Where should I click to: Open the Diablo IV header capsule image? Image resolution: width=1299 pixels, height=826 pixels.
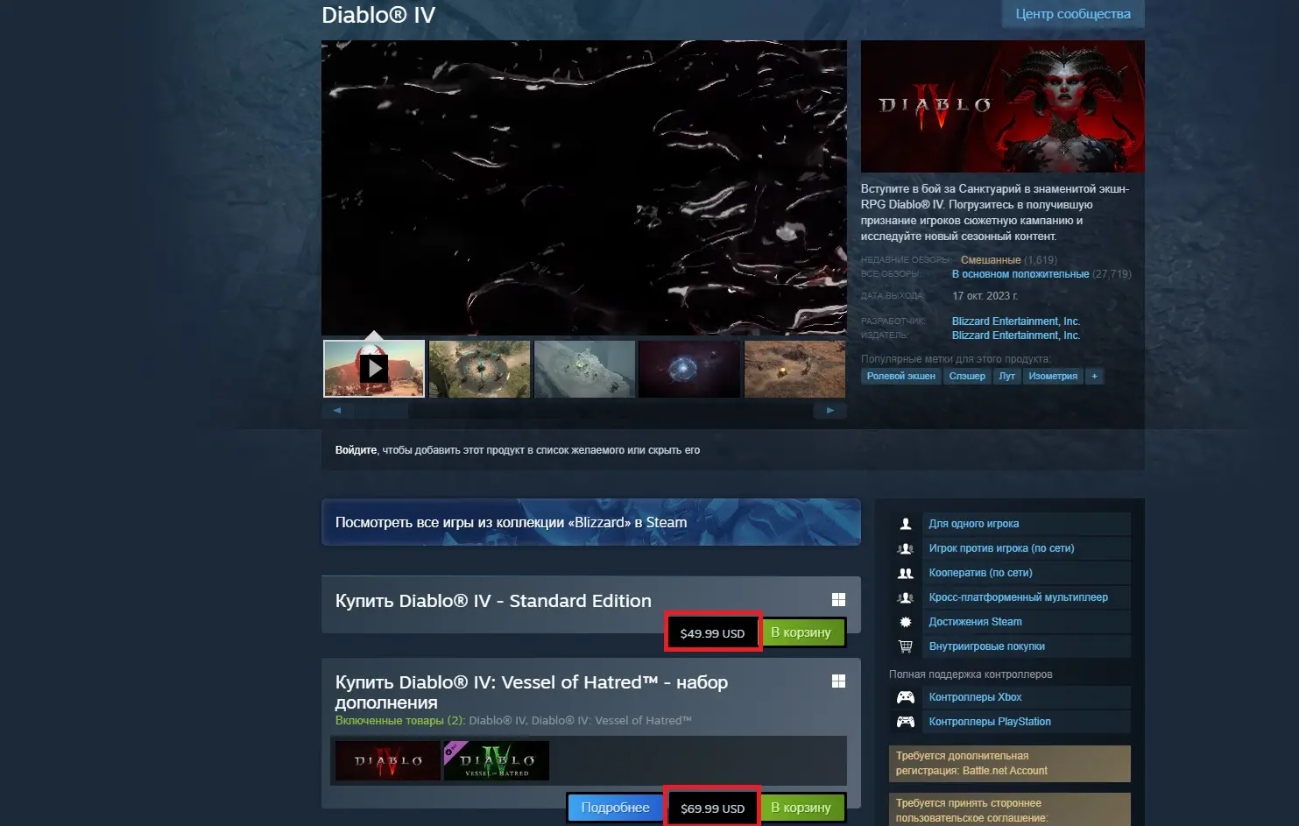coord(1002,106)
